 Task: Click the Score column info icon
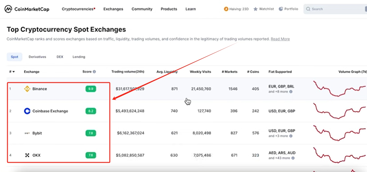point(94,72)
